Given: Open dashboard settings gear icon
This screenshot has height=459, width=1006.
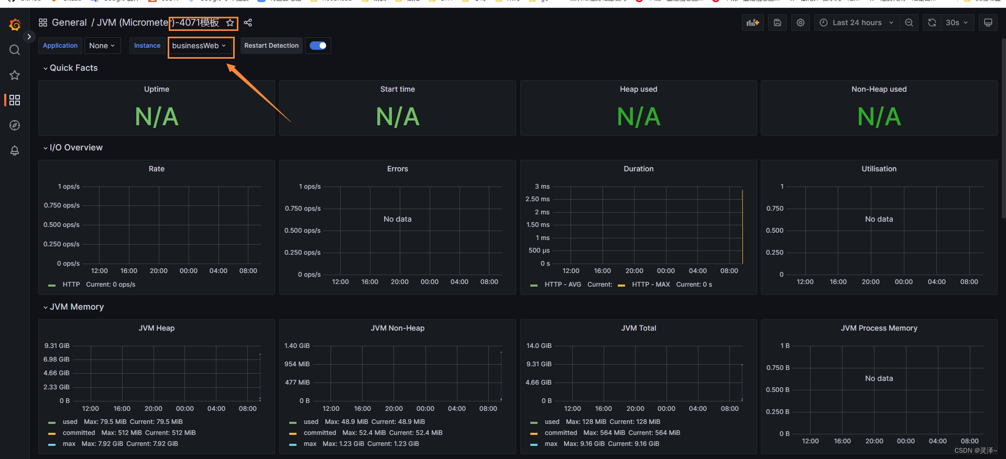Looking at the screenshot, I should (801, 23).
